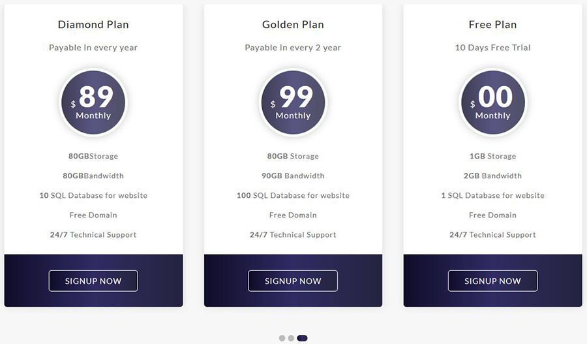This screenshot has height=344, width=587.
Task: Click "Payable in every year" subtitle
Action: (x=93, y=48)
